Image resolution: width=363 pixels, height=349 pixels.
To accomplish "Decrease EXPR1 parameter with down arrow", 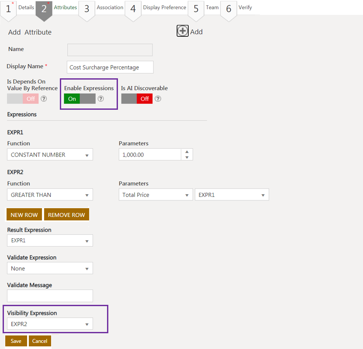I will pyautogui.click(x=187, y=157).
